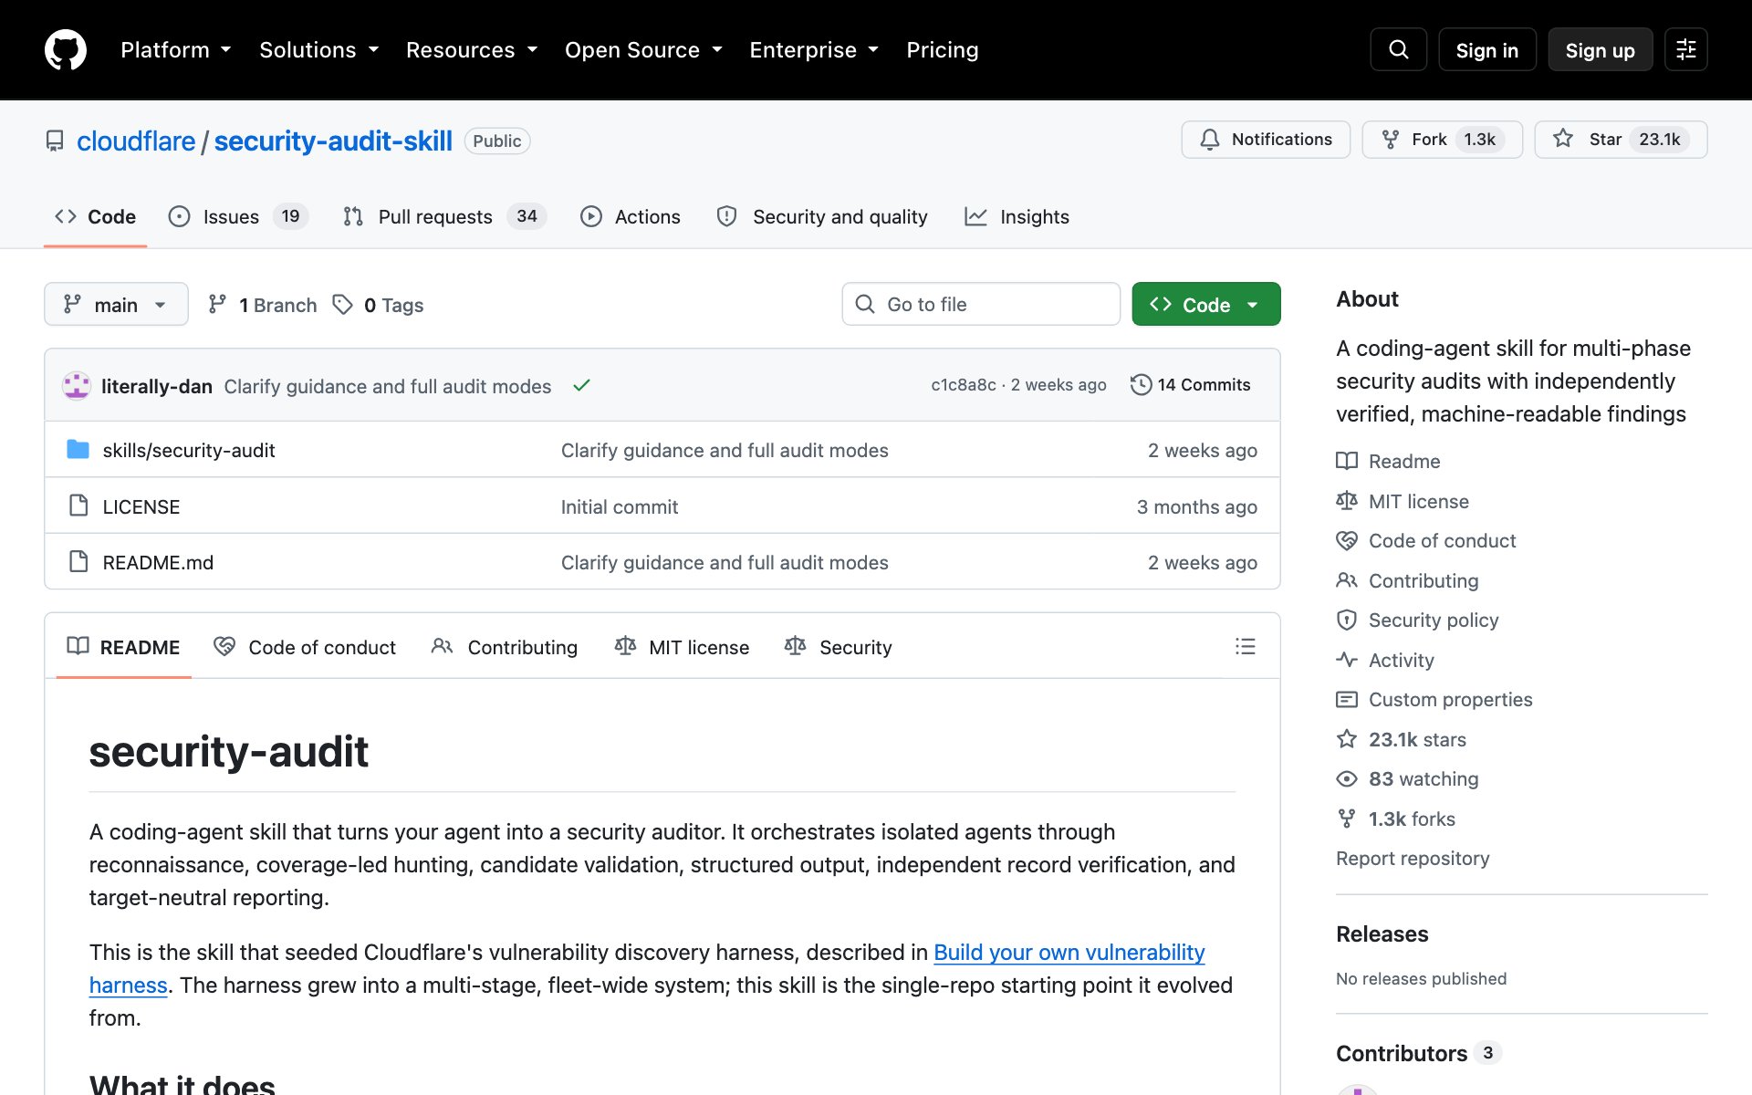1752x1095 pixels.
Task: Open the green Code dropdown button
Action: pos(1205,304)
